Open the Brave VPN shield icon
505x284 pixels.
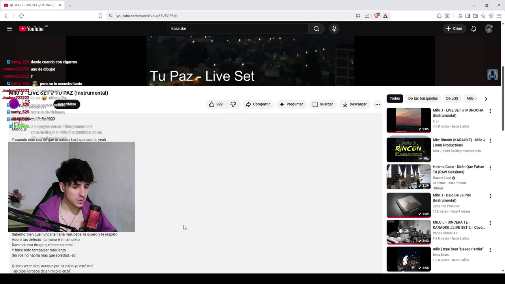(x=491, y=16)
